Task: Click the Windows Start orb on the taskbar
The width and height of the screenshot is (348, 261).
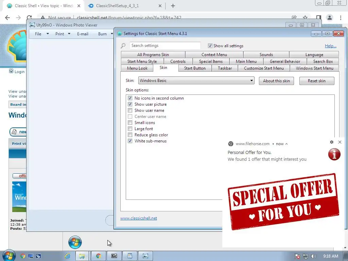Action: pyautogui.click(x=9, y=256)
